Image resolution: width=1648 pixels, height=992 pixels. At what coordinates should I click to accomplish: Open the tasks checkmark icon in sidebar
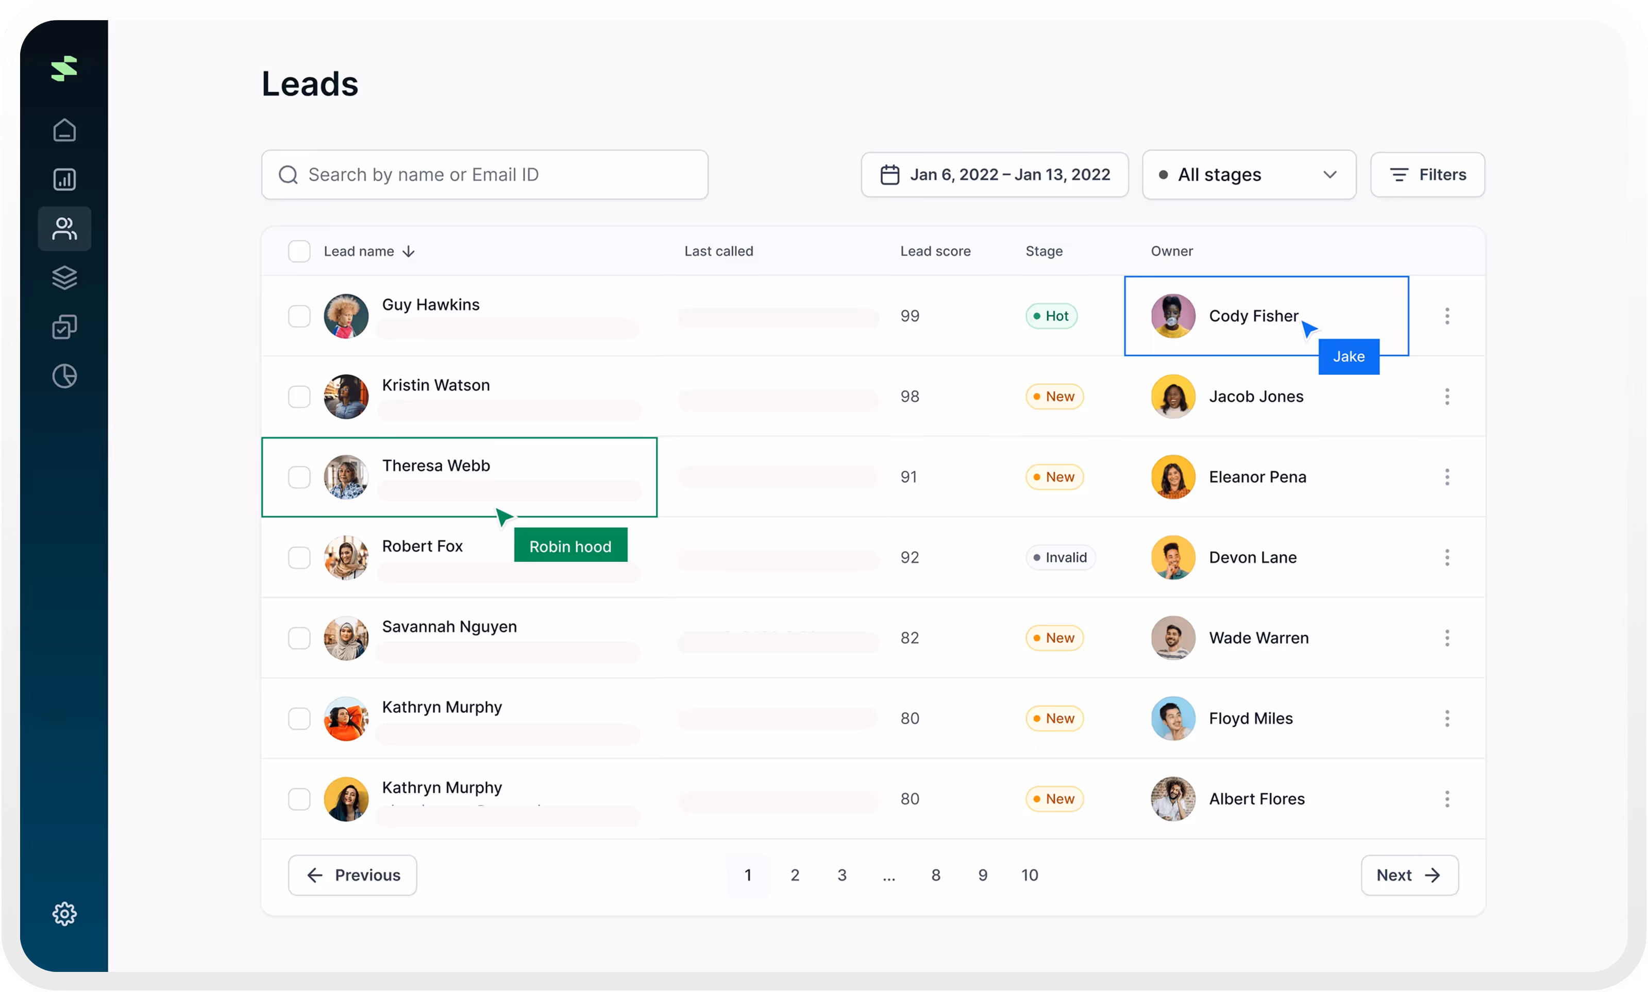[64, 327]
